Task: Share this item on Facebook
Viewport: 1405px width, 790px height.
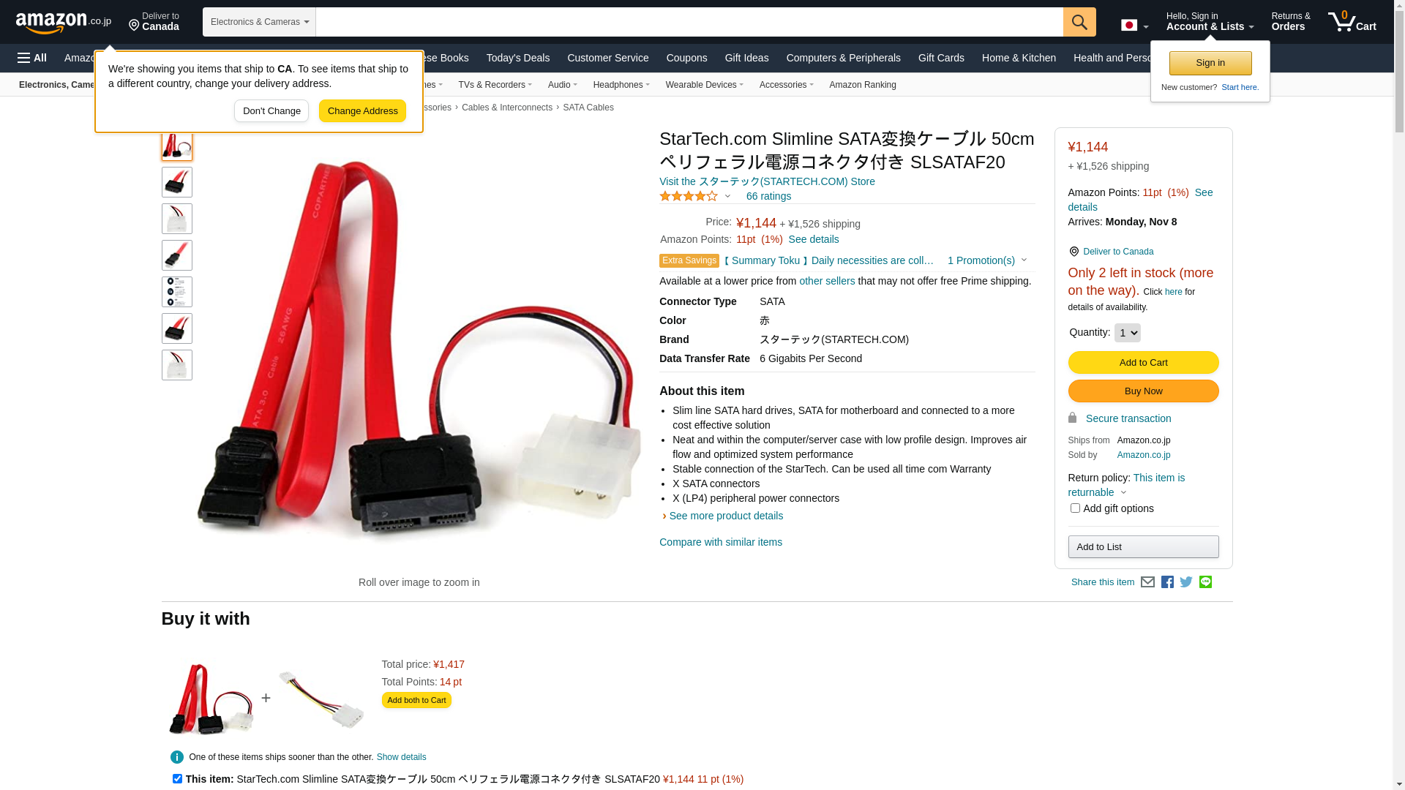Action: tap(1167, 582)
